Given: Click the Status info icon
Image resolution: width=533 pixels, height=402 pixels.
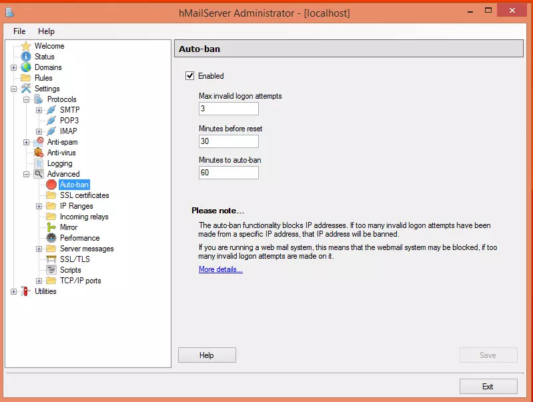Looking at the screenshot, I should tap(26, 57).
